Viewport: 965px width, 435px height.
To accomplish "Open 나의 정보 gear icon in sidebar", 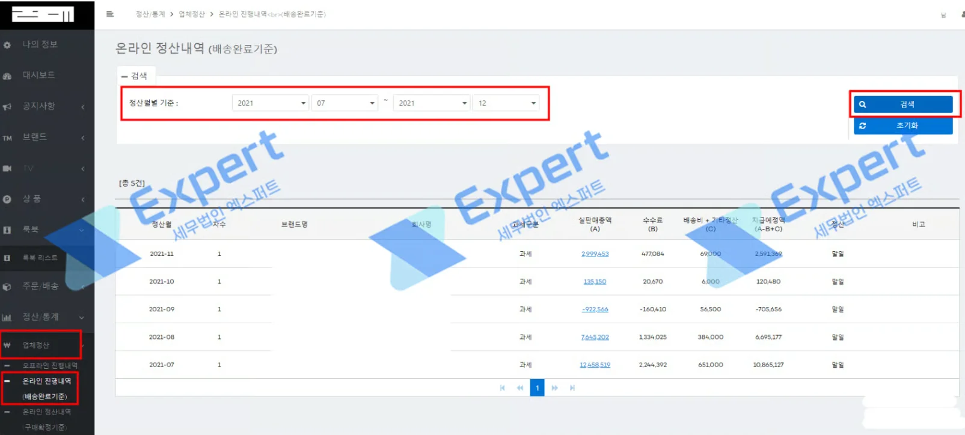I will pyautogui.click(x=7, y=45).
